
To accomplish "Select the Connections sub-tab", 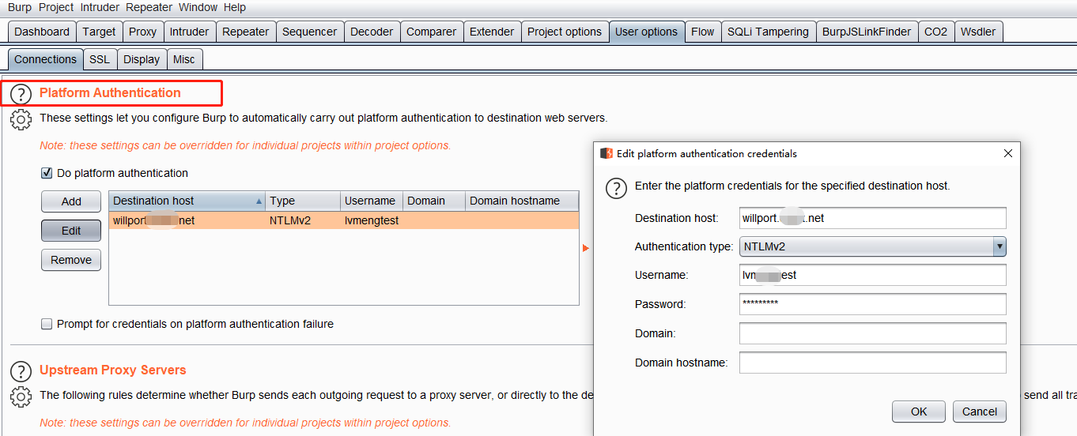I will click(x=46, y=59).
